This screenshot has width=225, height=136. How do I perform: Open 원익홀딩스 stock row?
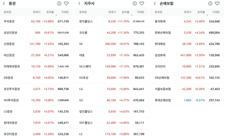click(x=111, y=21)
